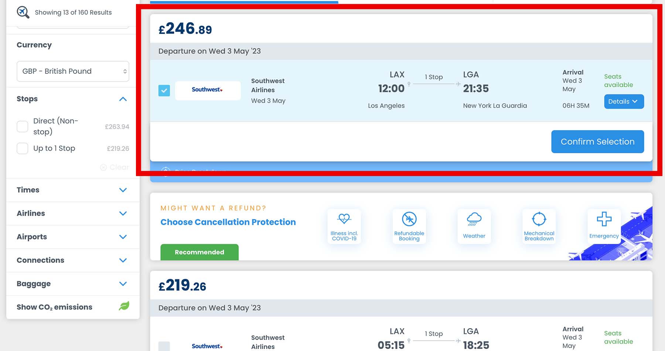Click the Illness incl. COVID-19 heart icon
The width and height of the screenshot is (665, 351).
(344, 219)
